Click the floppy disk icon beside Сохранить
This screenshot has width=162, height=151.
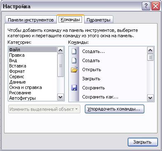pyautogui.click(x=74, y=88)
